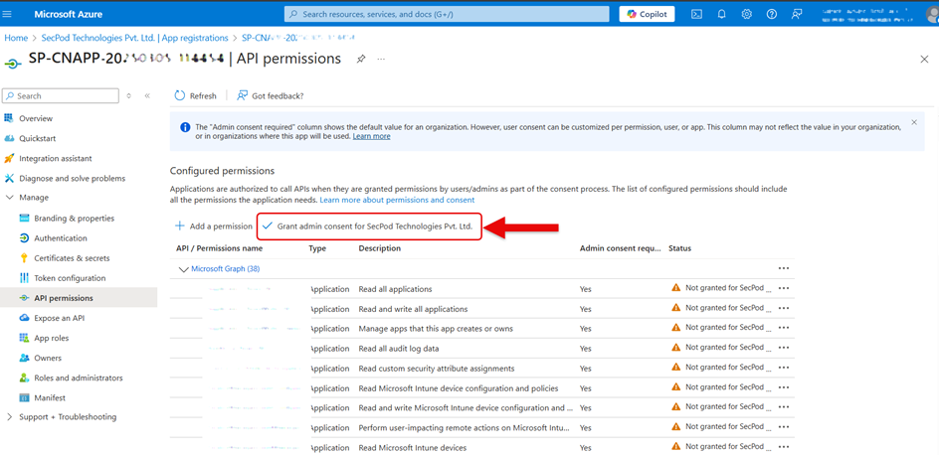Pin the API permissions blade
This screenshot has height=455, width=939.
[x=361, y=60]
